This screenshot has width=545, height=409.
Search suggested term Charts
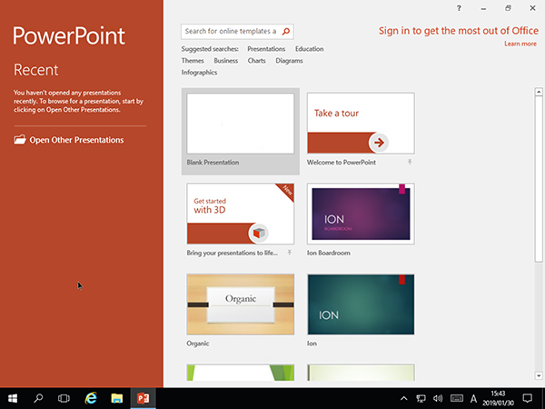(x=256, y=61)
